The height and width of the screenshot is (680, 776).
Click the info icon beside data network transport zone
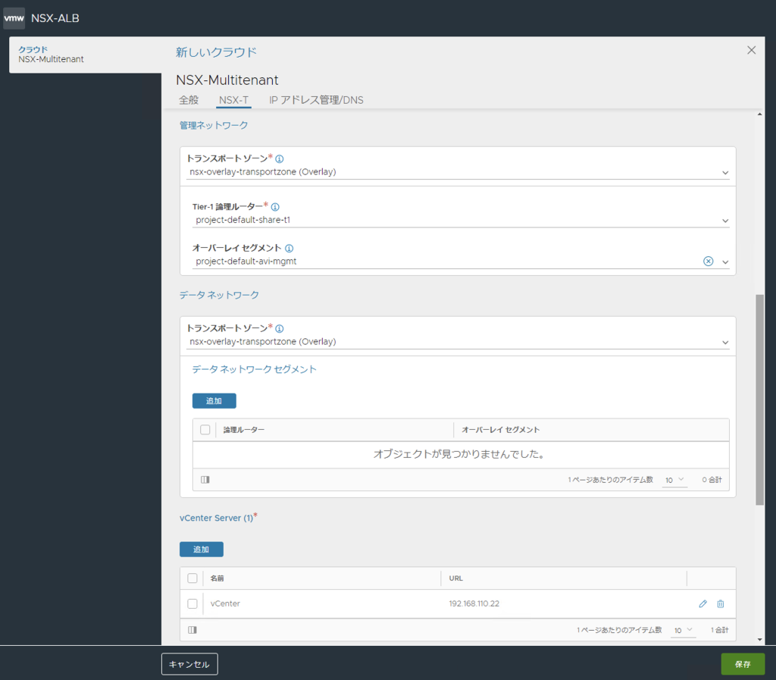click(x=279, y=328)
